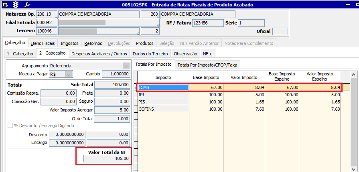This screenshot has height=172, width=359.
Task: Click the Filial Entrada code field 000042
Action: [x=47, y=22]
